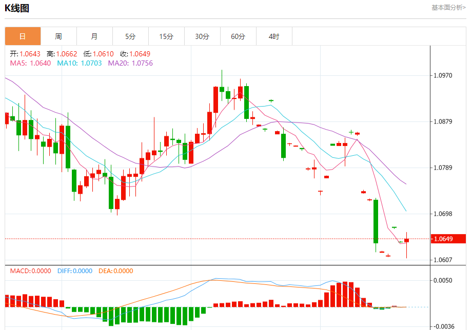
Task: Click the MA20: 1.0756 legend
Action: pyautogui.click(x=130, y=63)
